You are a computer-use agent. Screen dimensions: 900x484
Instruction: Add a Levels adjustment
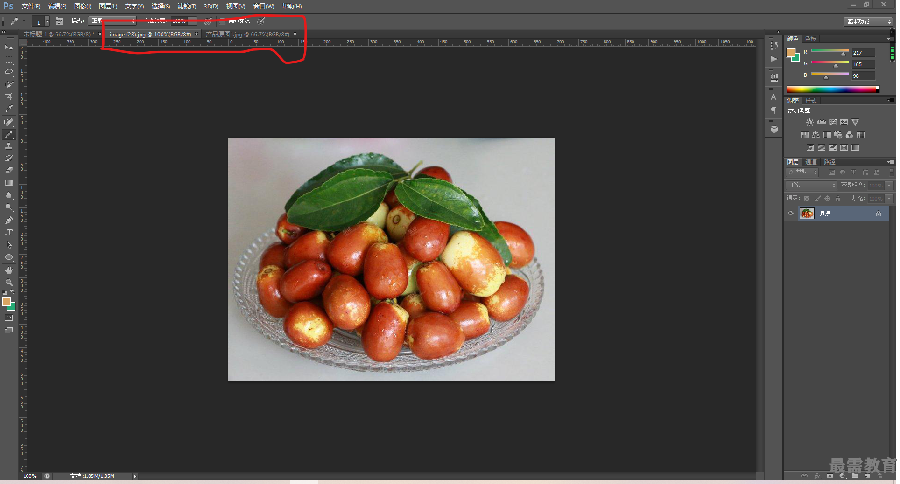coord(822,123)
